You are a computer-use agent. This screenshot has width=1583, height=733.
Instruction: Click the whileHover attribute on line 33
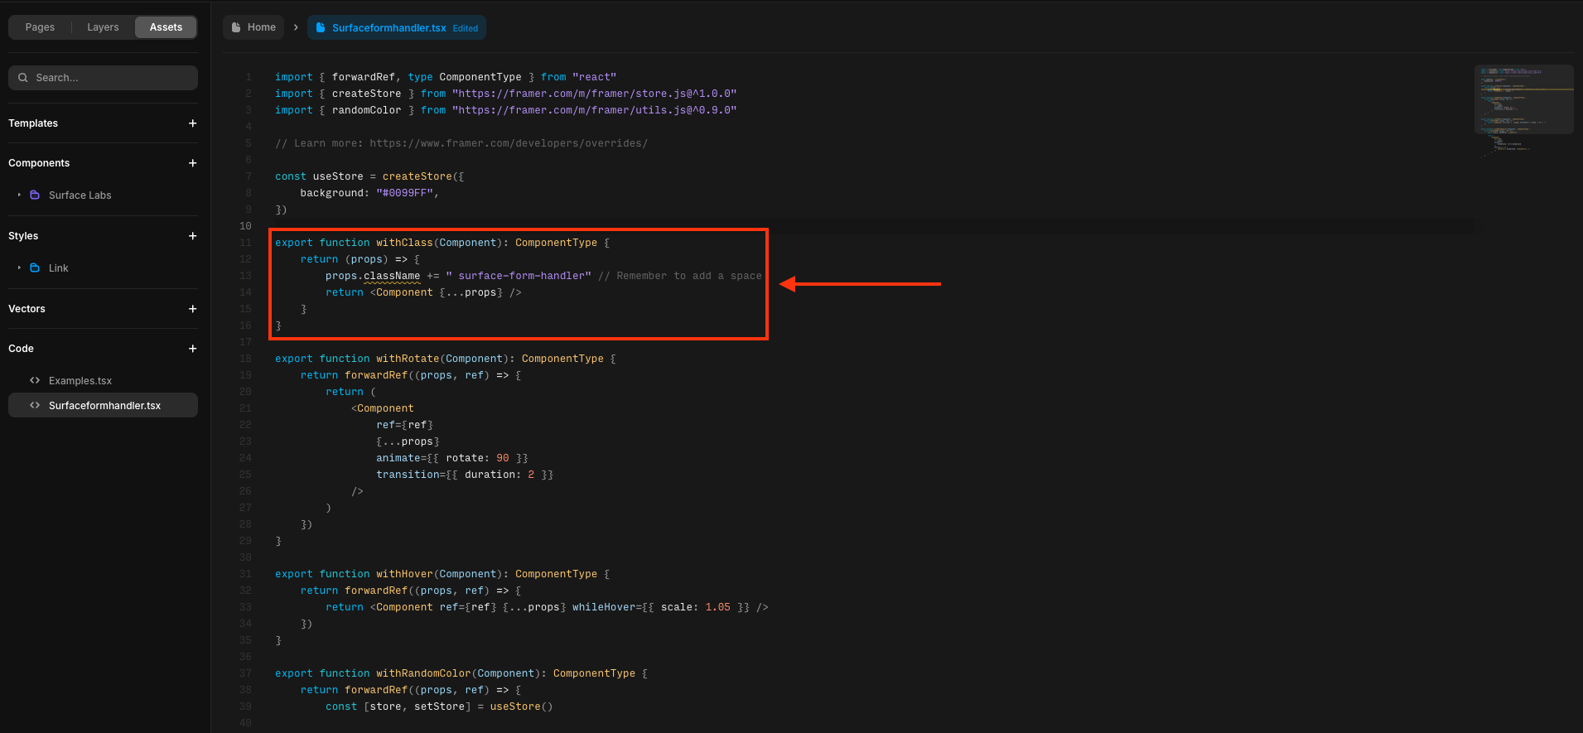(604, 607)
